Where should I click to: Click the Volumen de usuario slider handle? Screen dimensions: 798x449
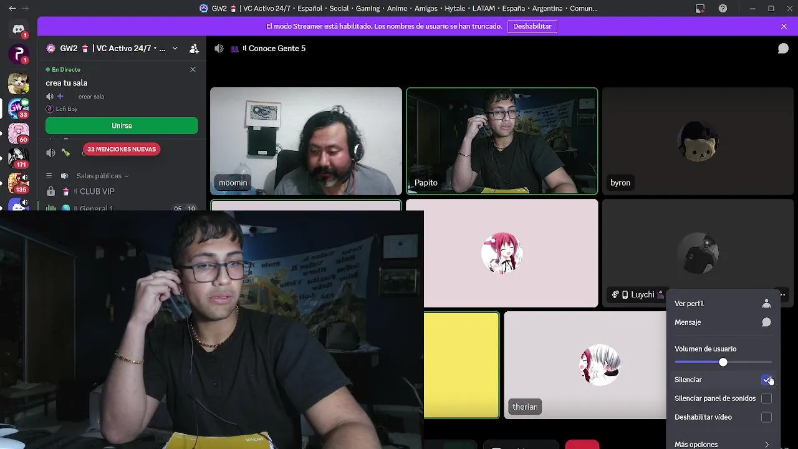723,362
